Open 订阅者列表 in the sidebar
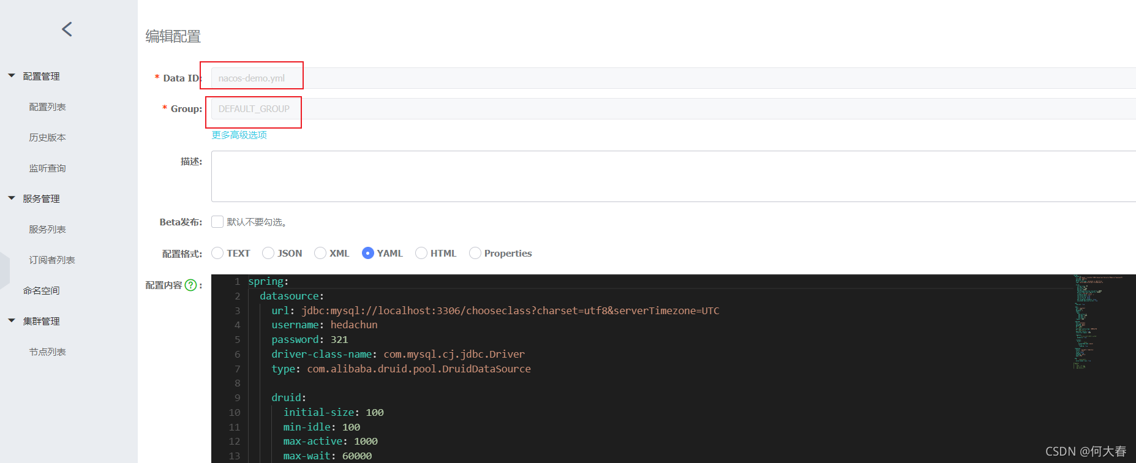 pos(52,260)
